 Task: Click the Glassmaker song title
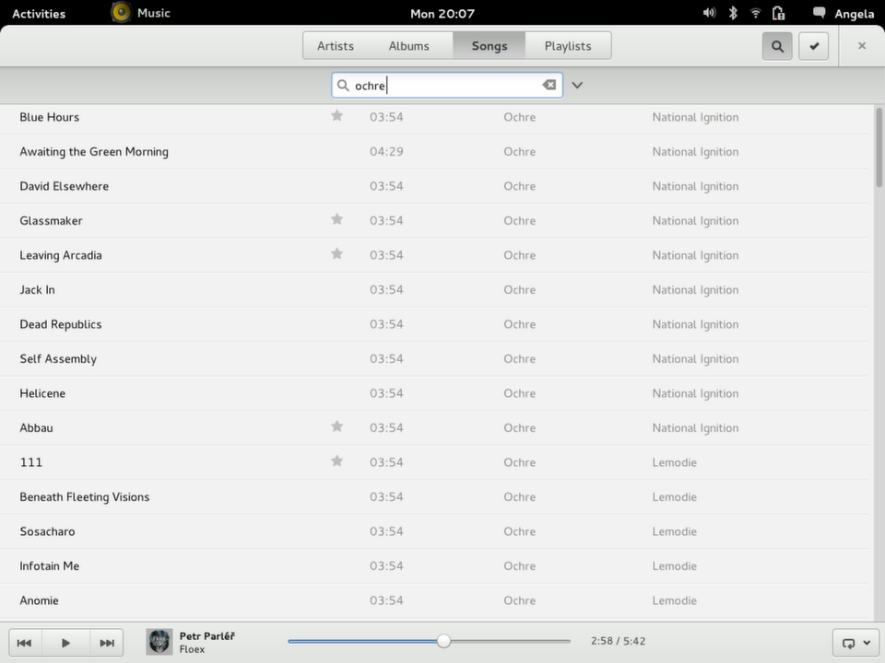(51, 220)
